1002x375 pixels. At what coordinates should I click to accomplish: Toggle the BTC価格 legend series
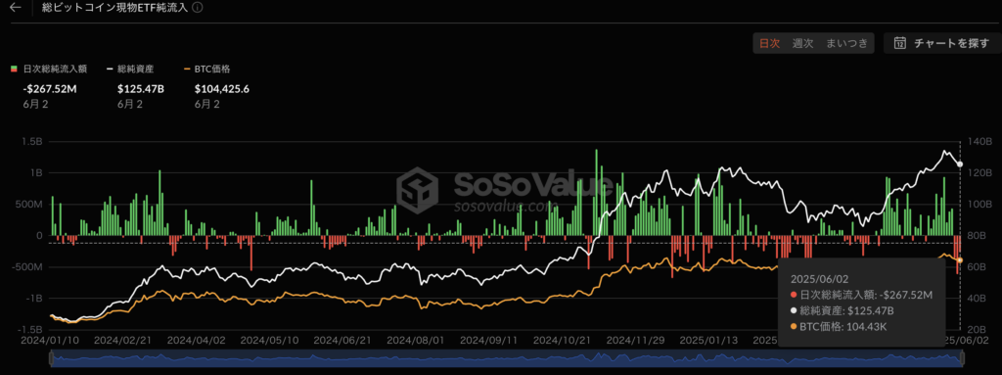pyautogui.click(x=206, y=69)
